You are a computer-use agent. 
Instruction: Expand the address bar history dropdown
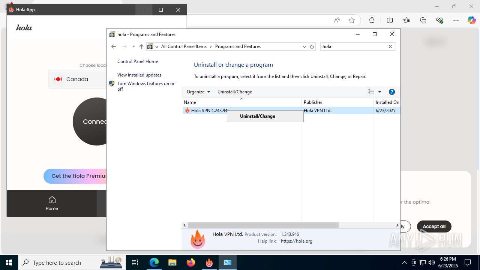[304, 46]
